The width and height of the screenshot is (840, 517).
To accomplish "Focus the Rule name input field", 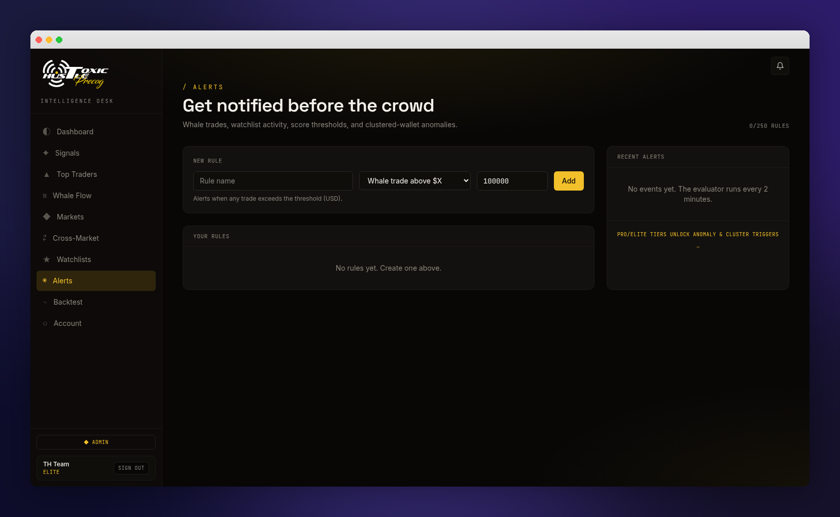I will click(273, 181).
